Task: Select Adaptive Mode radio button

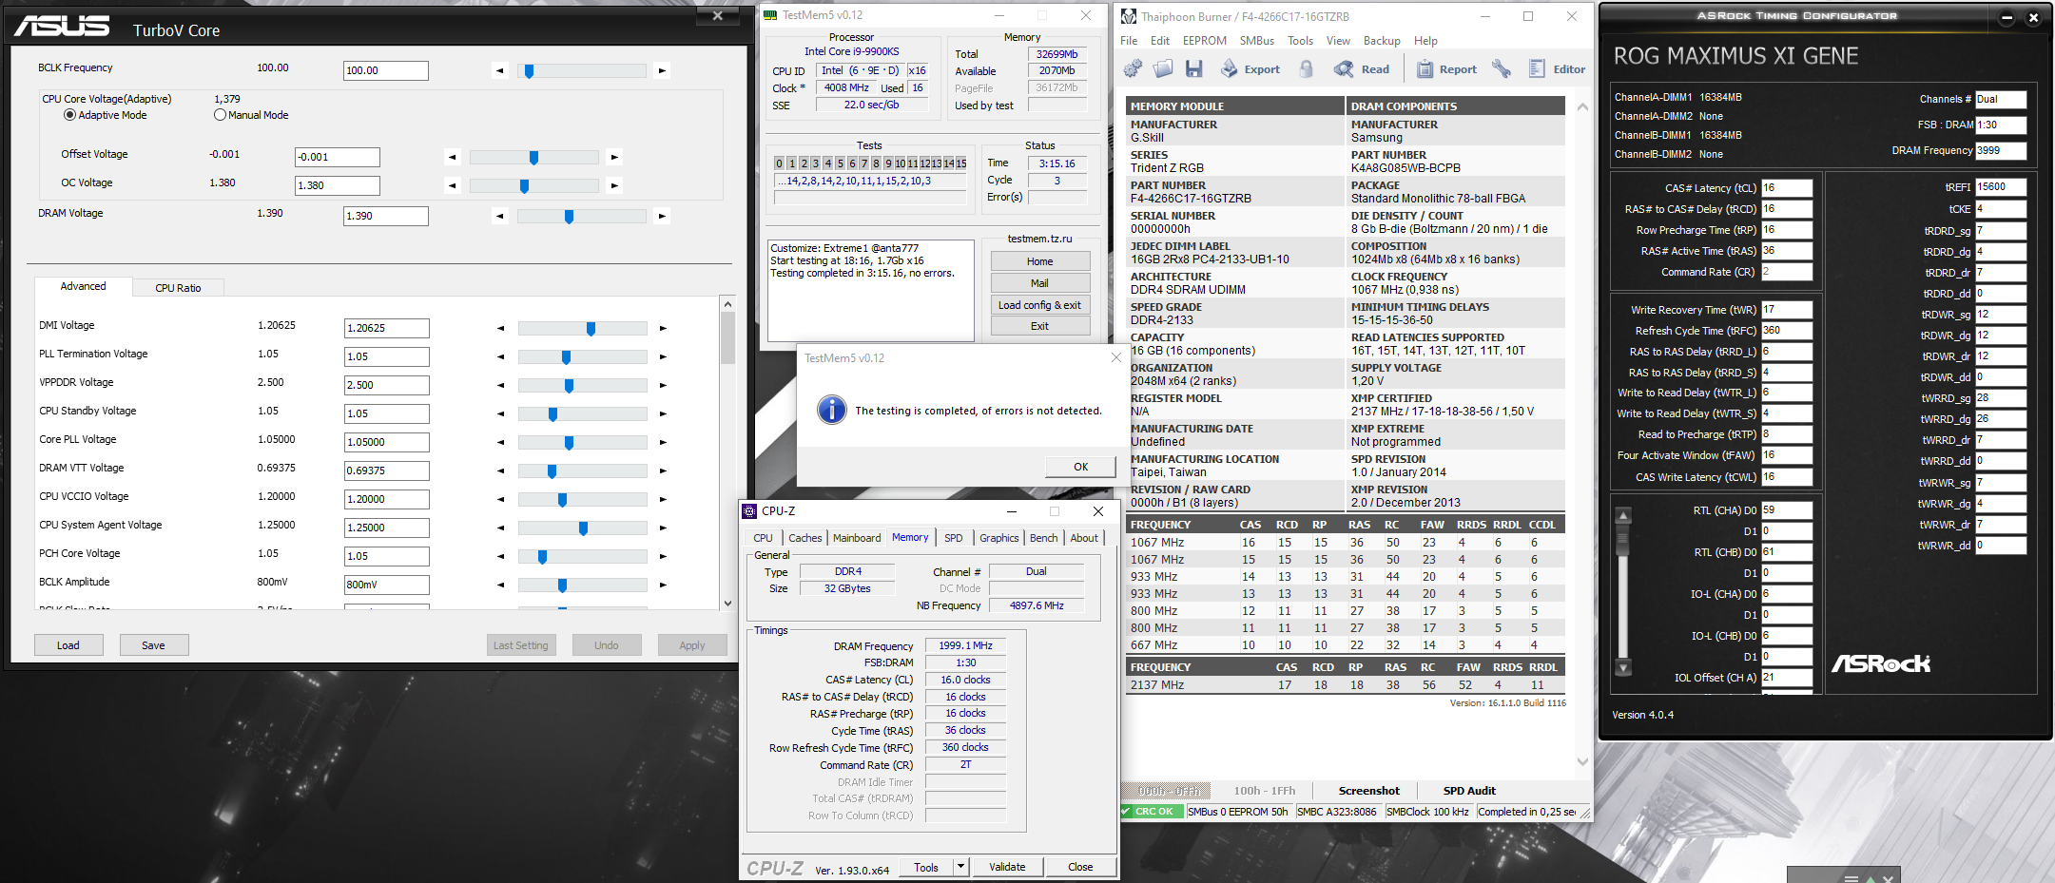Action: [69, 115]
